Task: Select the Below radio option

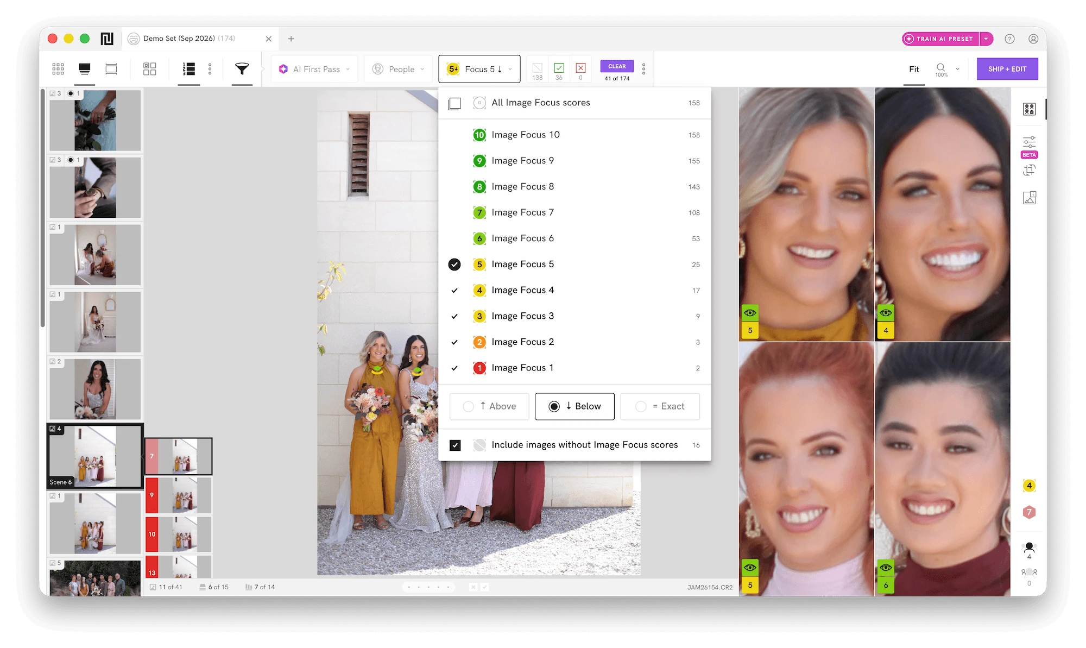Action: click(574, 406)
